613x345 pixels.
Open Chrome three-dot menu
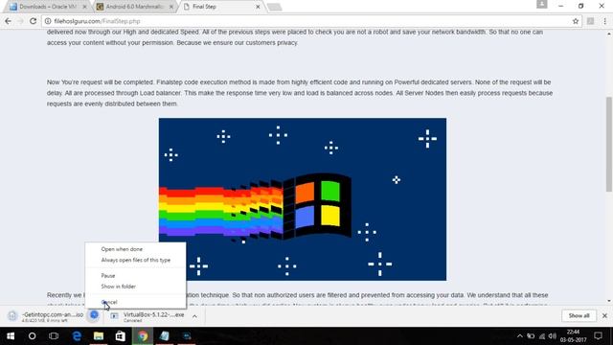(x=604, y=21)
